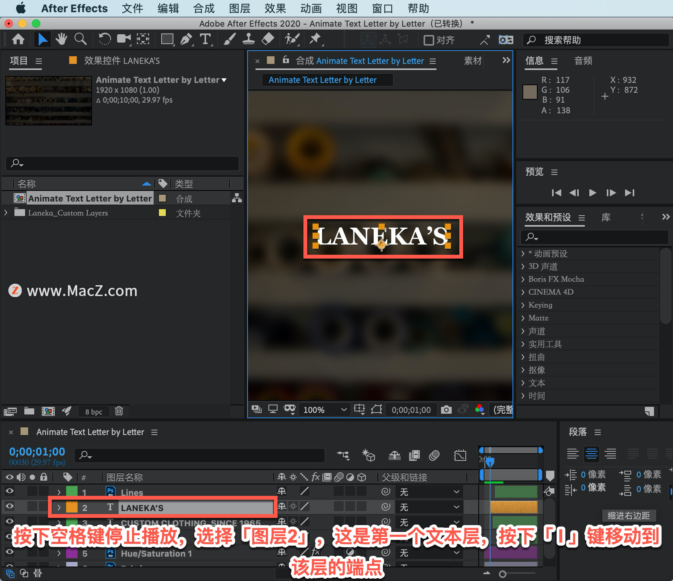
Task: Take snapshot with camera icon in viewer
Action: [x=446, y=410]
